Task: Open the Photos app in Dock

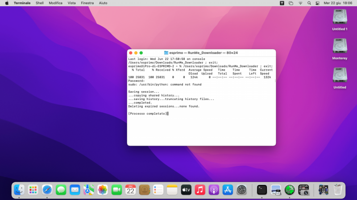Action: tap(103, 190)
